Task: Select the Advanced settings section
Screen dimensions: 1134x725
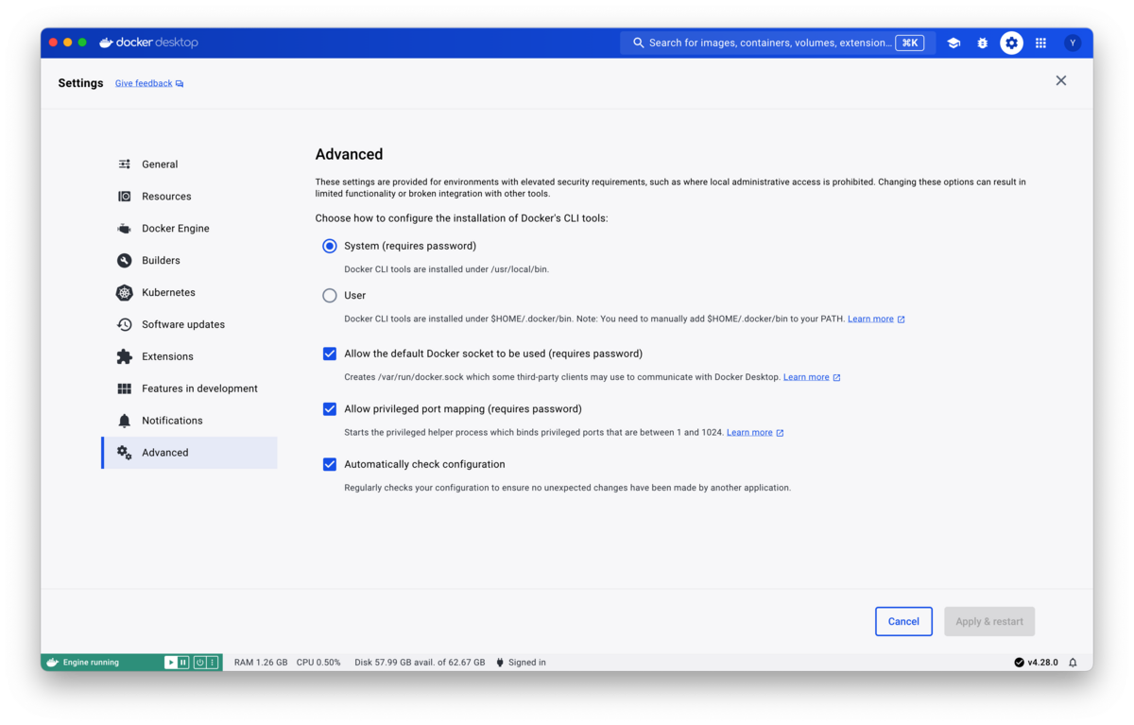Action: coord(189,453)
